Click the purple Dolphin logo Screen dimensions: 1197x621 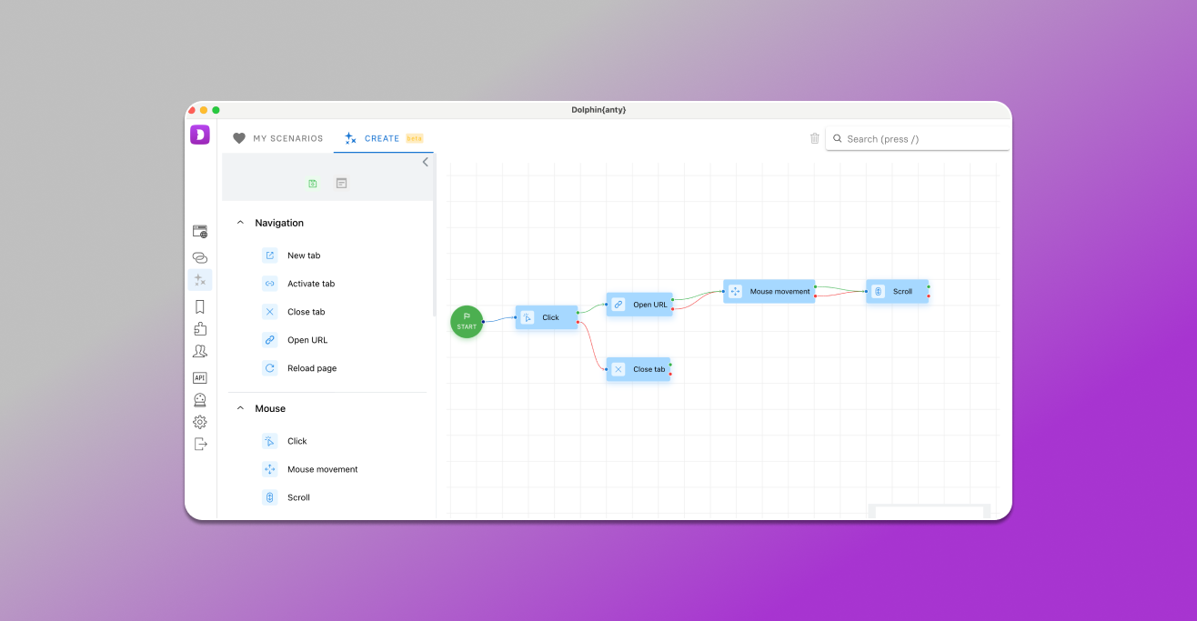click(200, 135)
